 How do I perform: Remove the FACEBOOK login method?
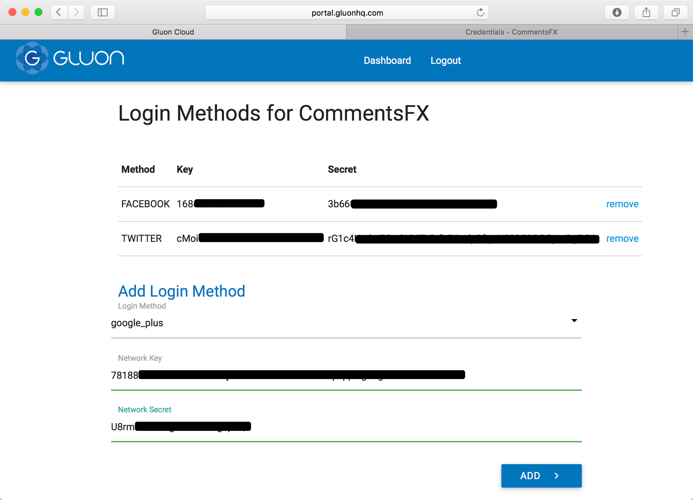(622, 204)
